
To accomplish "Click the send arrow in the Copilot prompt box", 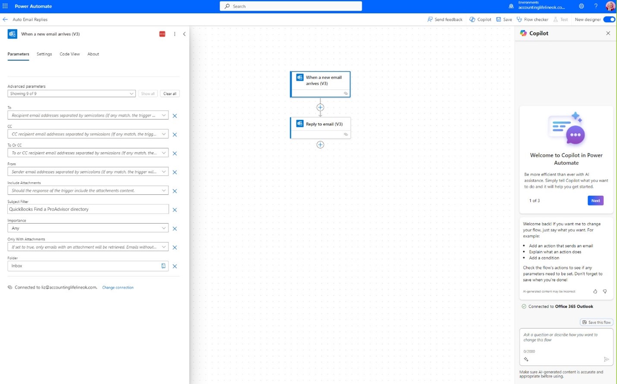I will coord(606,359).
